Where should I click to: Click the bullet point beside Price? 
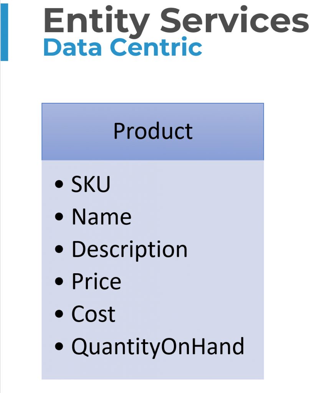tap(59, 282)
